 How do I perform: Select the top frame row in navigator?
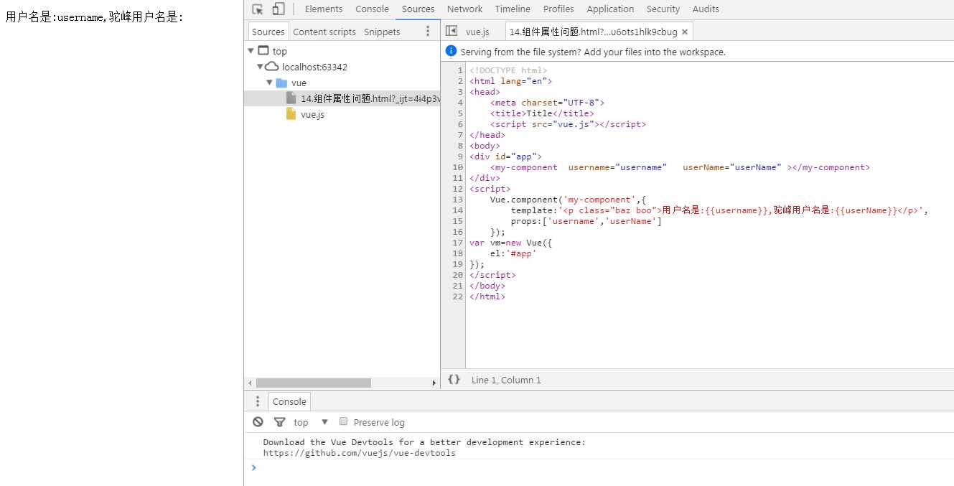click(342, 51)
